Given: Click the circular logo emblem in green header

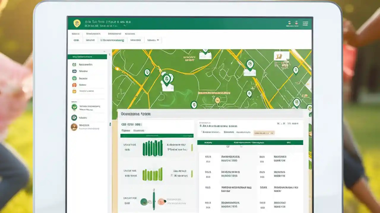Looking at the screenshot, I should point(77,23).
